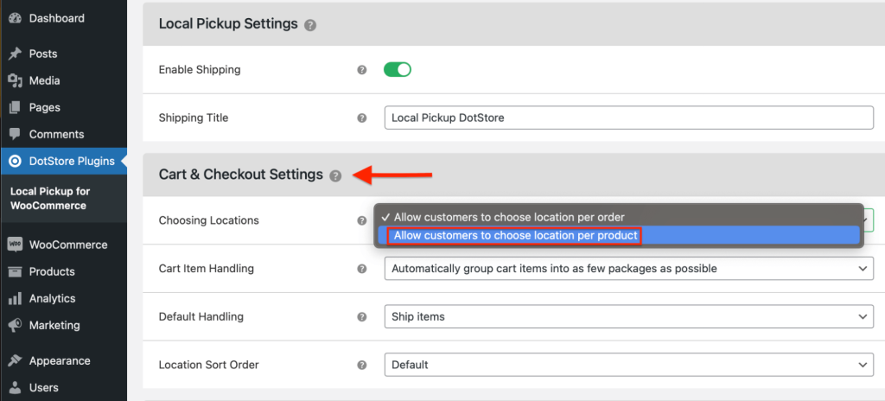Viewport: 885px width, 401px height.
Task: Open the Cart Item Handling dropdown
Action: click(x=629, y=269)
